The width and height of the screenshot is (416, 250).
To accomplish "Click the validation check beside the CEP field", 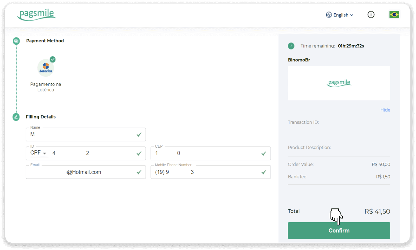I will pos(264,153).
